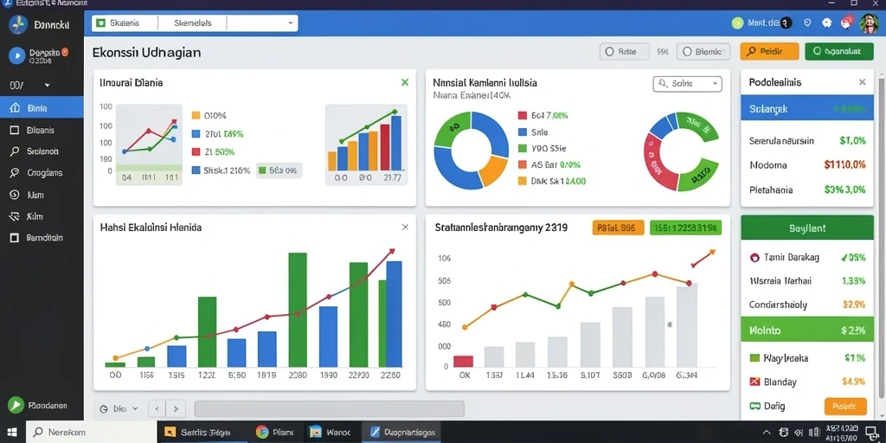Select the Bima home icon in sidebar
This screenshot has width=886, height=443.
16,108
